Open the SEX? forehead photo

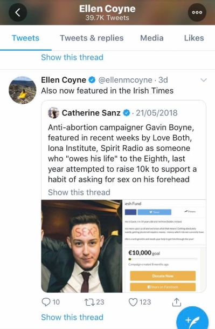pyautogui.click(x=82, y=246)
